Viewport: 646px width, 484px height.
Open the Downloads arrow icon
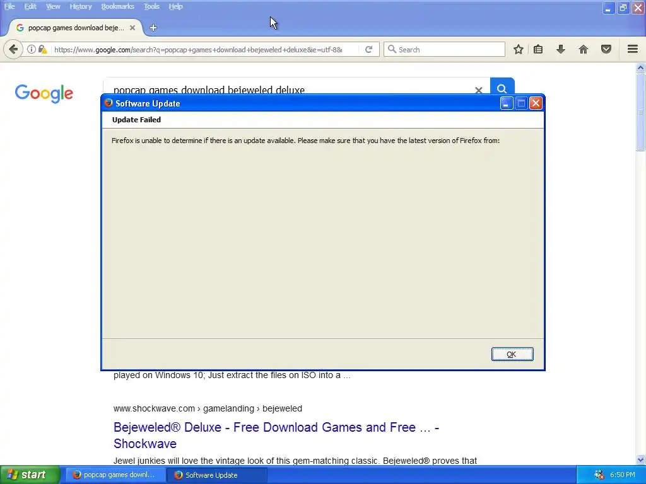[561, 49]
